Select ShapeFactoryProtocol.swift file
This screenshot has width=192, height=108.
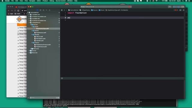point(43,45)
